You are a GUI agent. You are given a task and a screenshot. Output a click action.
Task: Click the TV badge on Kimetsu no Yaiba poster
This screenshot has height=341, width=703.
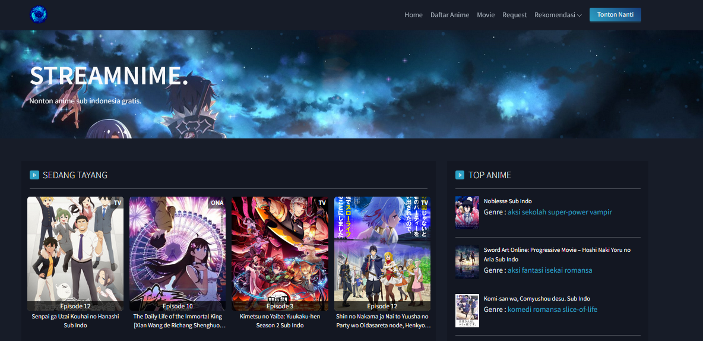pyautogui.click(x=322, y=203)
